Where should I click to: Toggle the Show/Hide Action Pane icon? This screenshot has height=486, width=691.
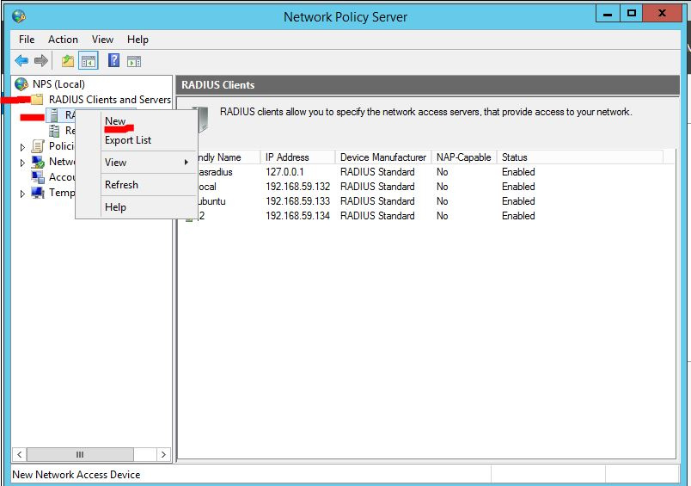(x=134, y=61)
